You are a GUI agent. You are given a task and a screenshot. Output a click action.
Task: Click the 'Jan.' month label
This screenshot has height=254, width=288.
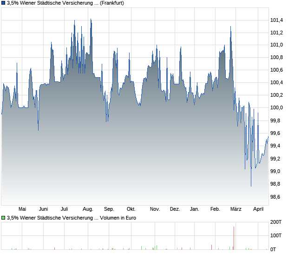194,209
